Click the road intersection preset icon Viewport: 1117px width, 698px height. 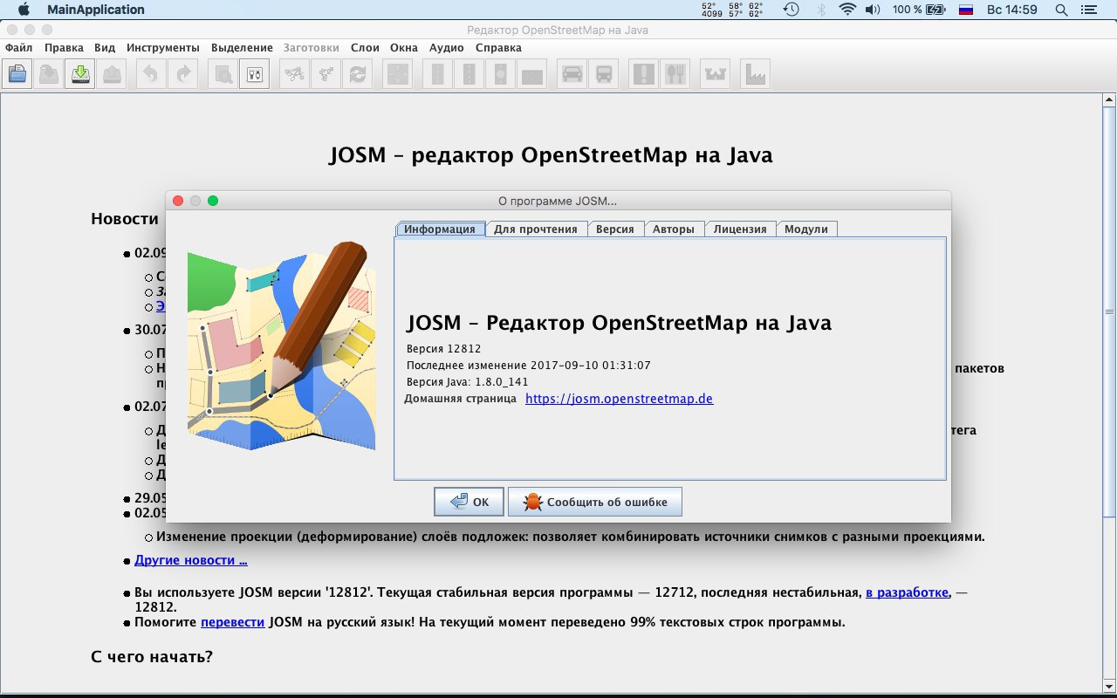tap(398, 74)
